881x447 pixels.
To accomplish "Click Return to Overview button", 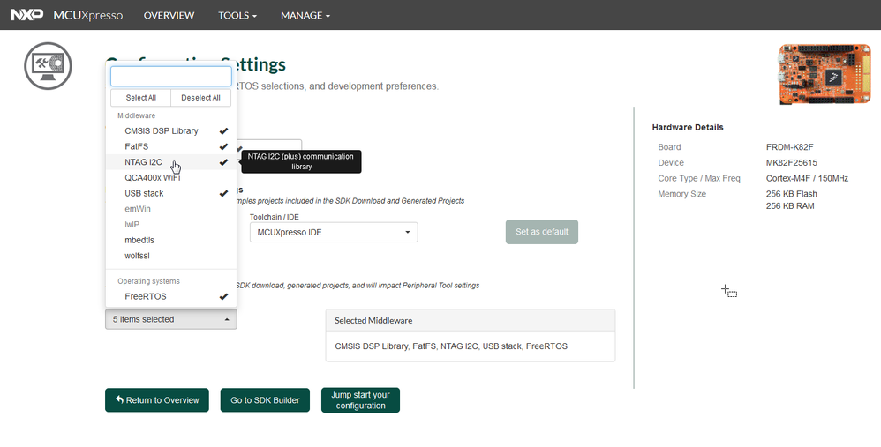I will (157, 400).
